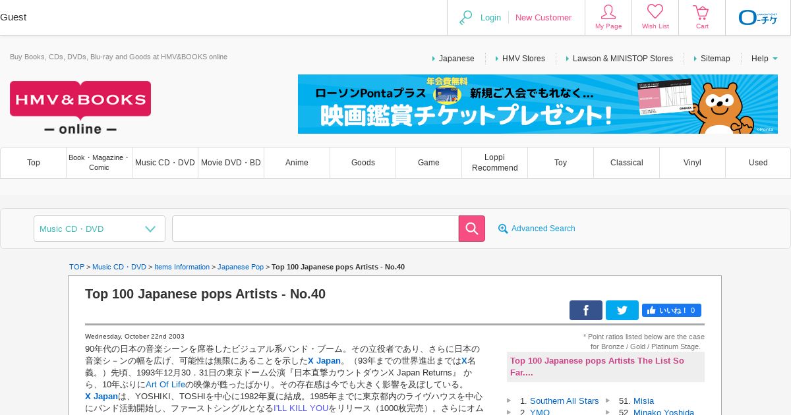
Task: Switch to Japanese site link
Action: click(456, 59)
